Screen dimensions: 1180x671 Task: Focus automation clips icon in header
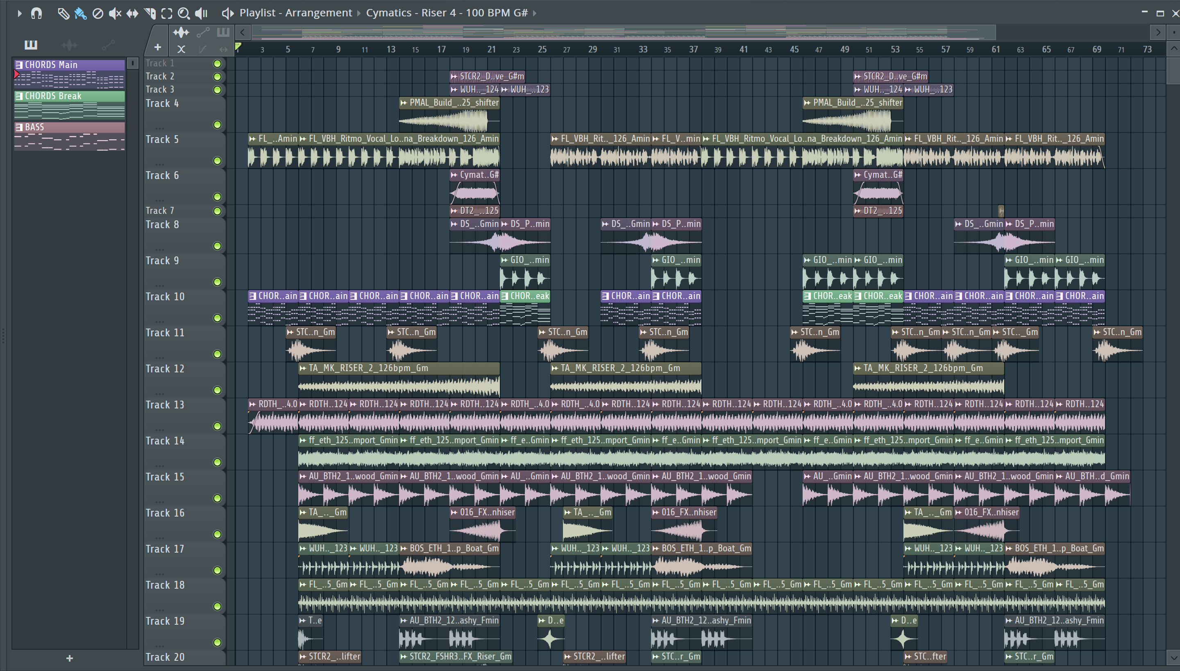pos(203,32)
